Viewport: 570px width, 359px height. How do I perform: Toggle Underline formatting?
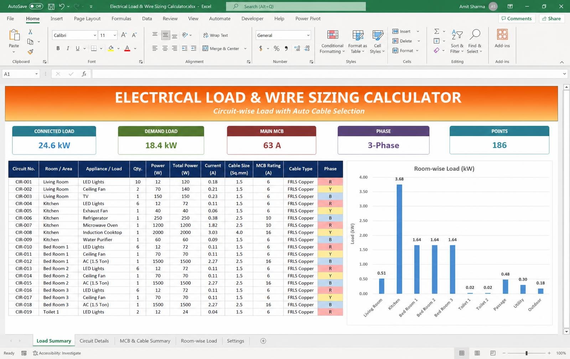click(x=77, y=48)
